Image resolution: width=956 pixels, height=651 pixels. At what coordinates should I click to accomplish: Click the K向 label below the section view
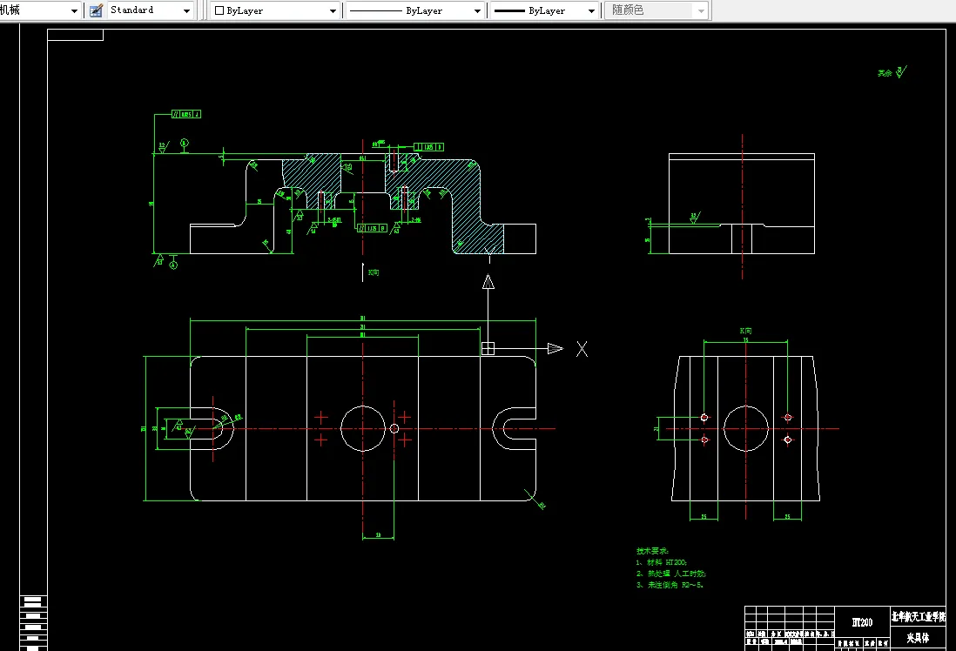pyautogui.click(x=374, y=272)
